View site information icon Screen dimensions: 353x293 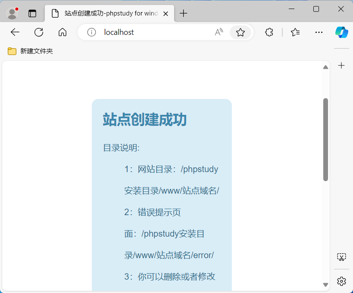[91, 32]
